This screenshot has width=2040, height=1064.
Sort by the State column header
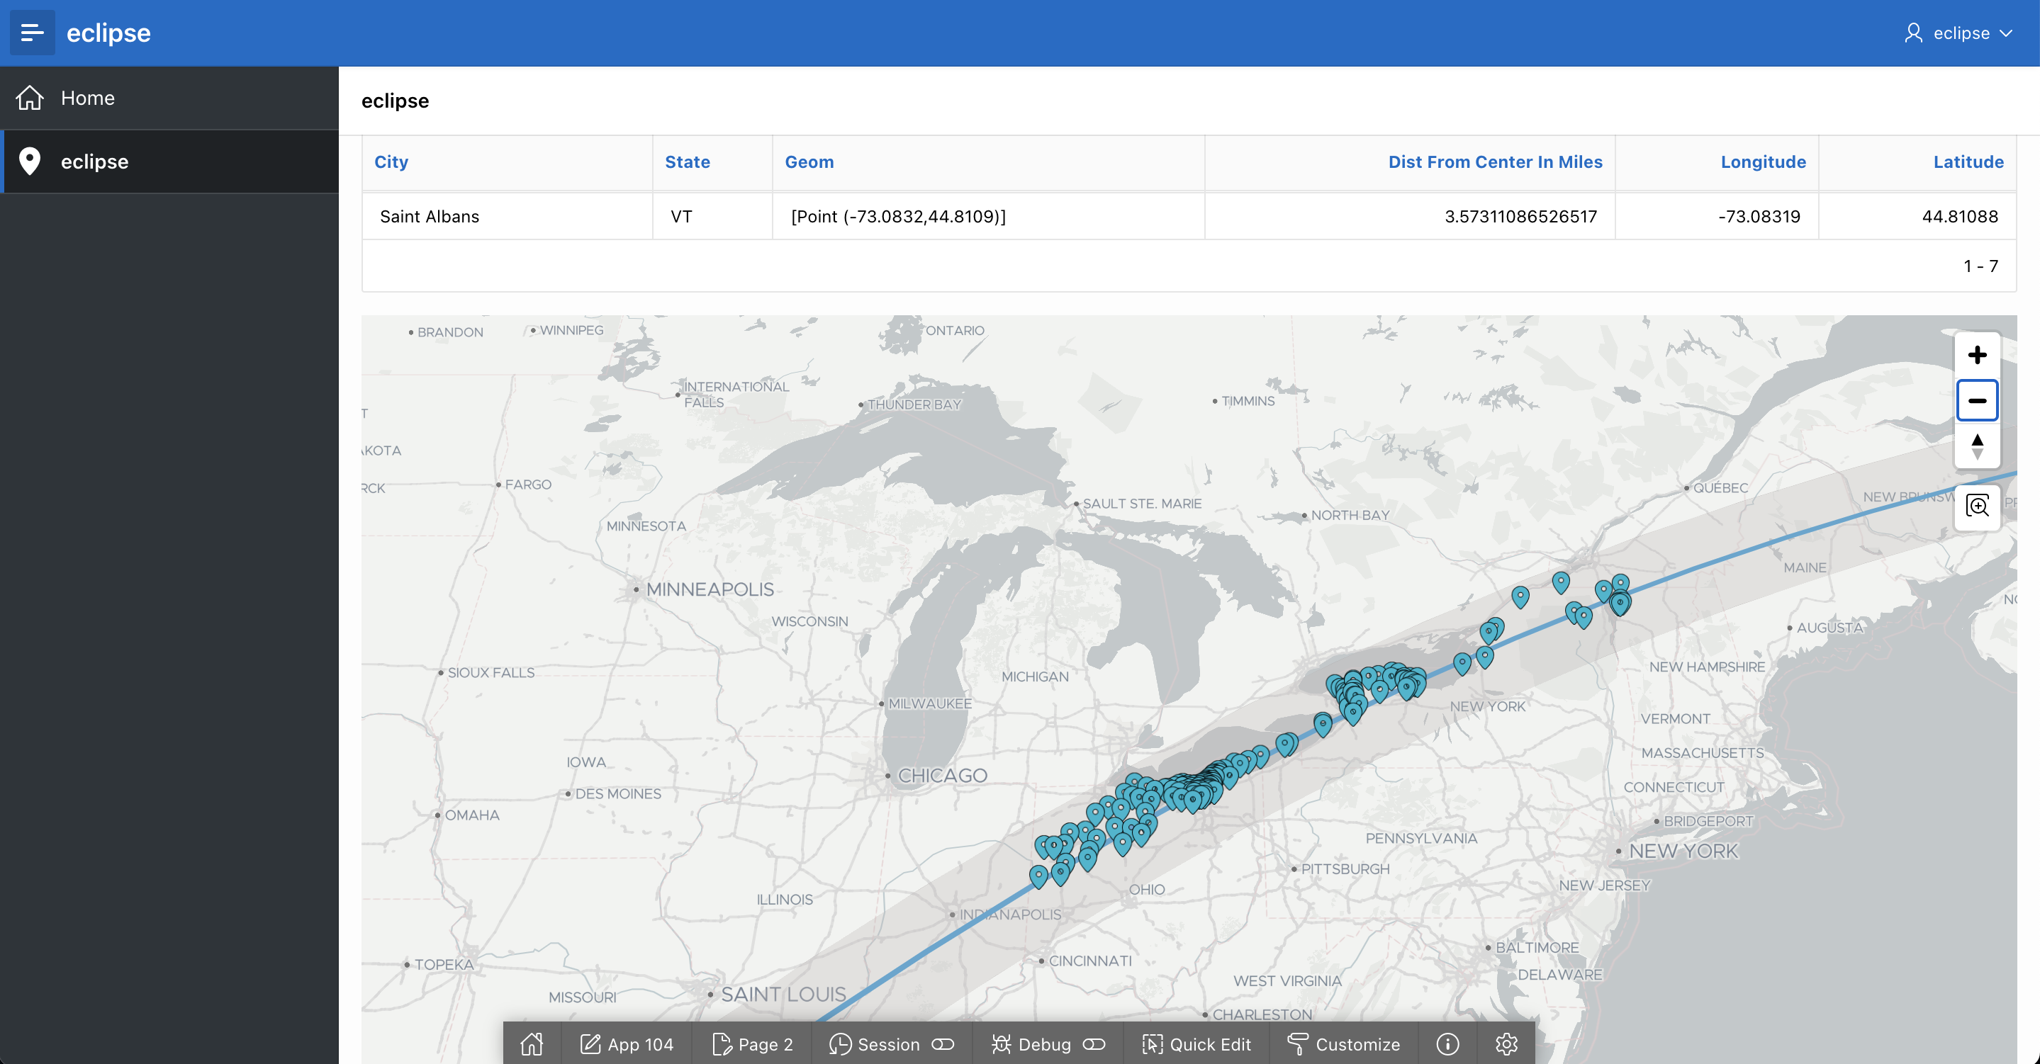coord(687,162)
